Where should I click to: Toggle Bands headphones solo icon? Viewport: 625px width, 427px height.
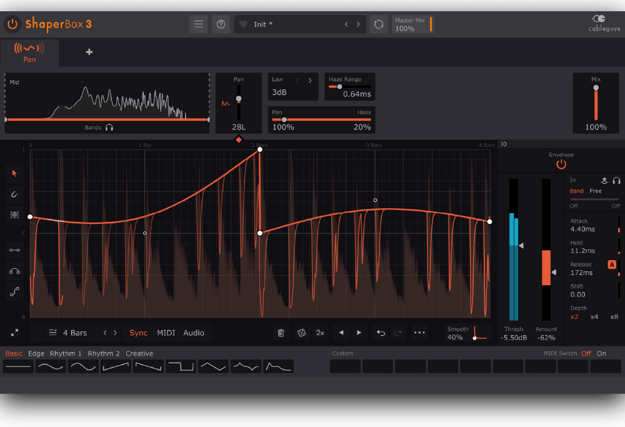coord(109,128)
